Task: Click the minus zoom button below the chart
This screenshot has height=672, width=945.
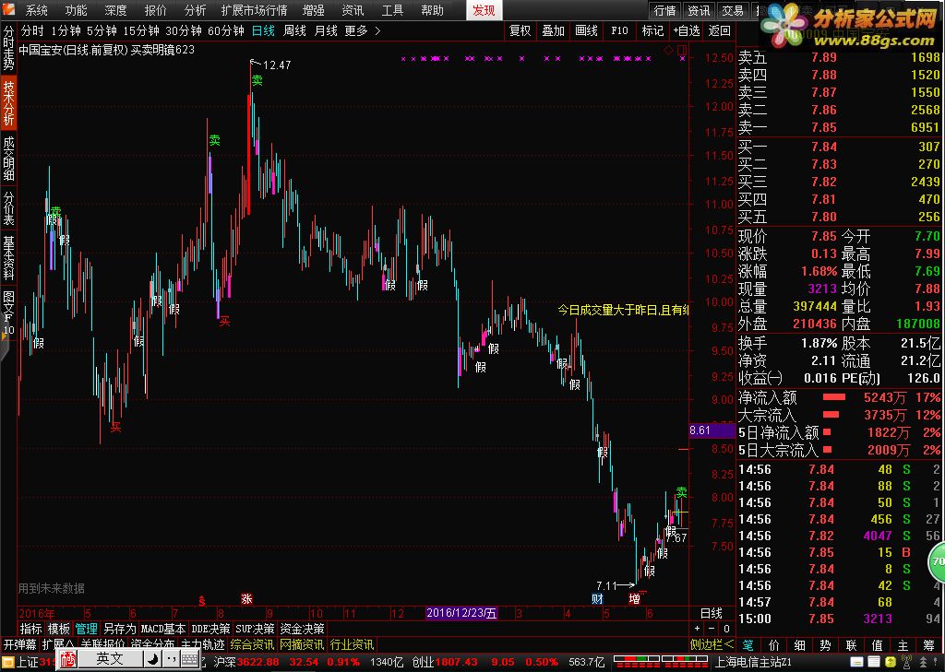Action: pos(712,629)
